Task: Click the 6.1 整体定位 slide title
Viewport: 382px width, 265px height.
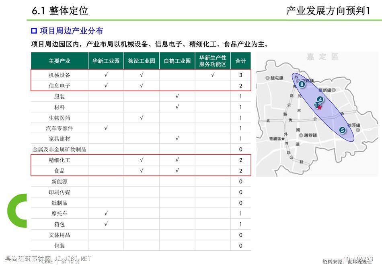Action: pyautogui.click(x=60, y=10)
